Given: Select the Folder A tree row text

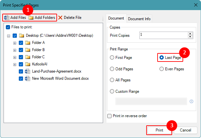Looking at the screenshot, I should tap(38, 43).
